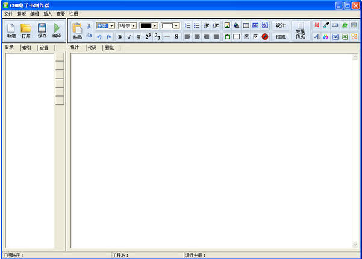This screenshot has width=362, height=259.
Task: Open the 编辑 menu
Action: click(x=34, y=14)
